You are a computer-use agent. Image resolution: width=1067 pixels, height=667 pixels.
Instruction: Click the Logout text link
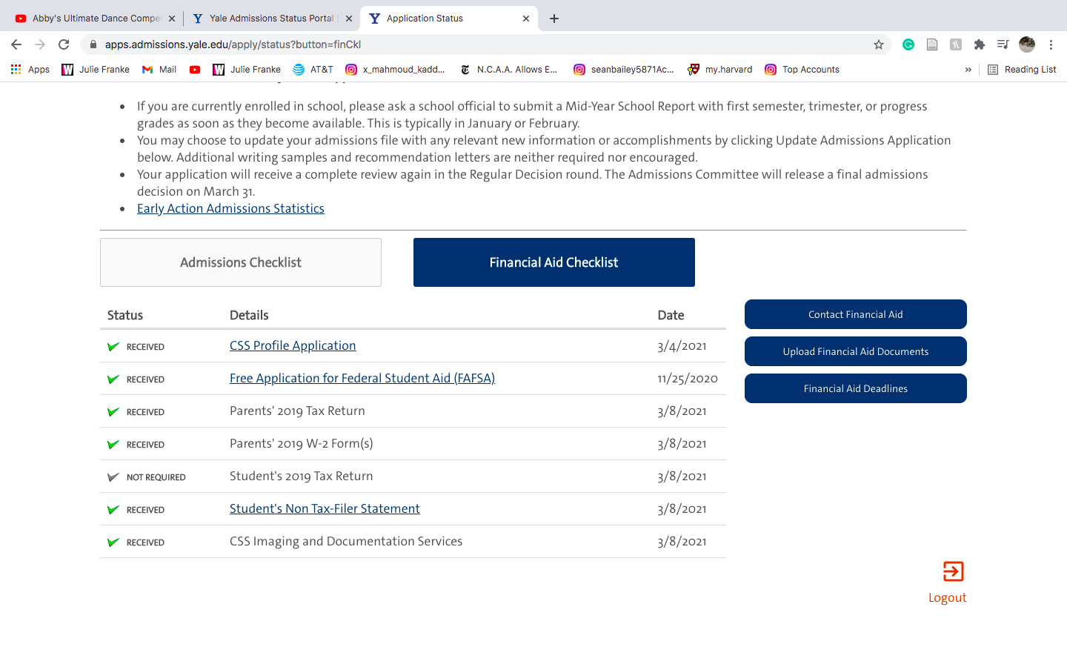point(948,597)
